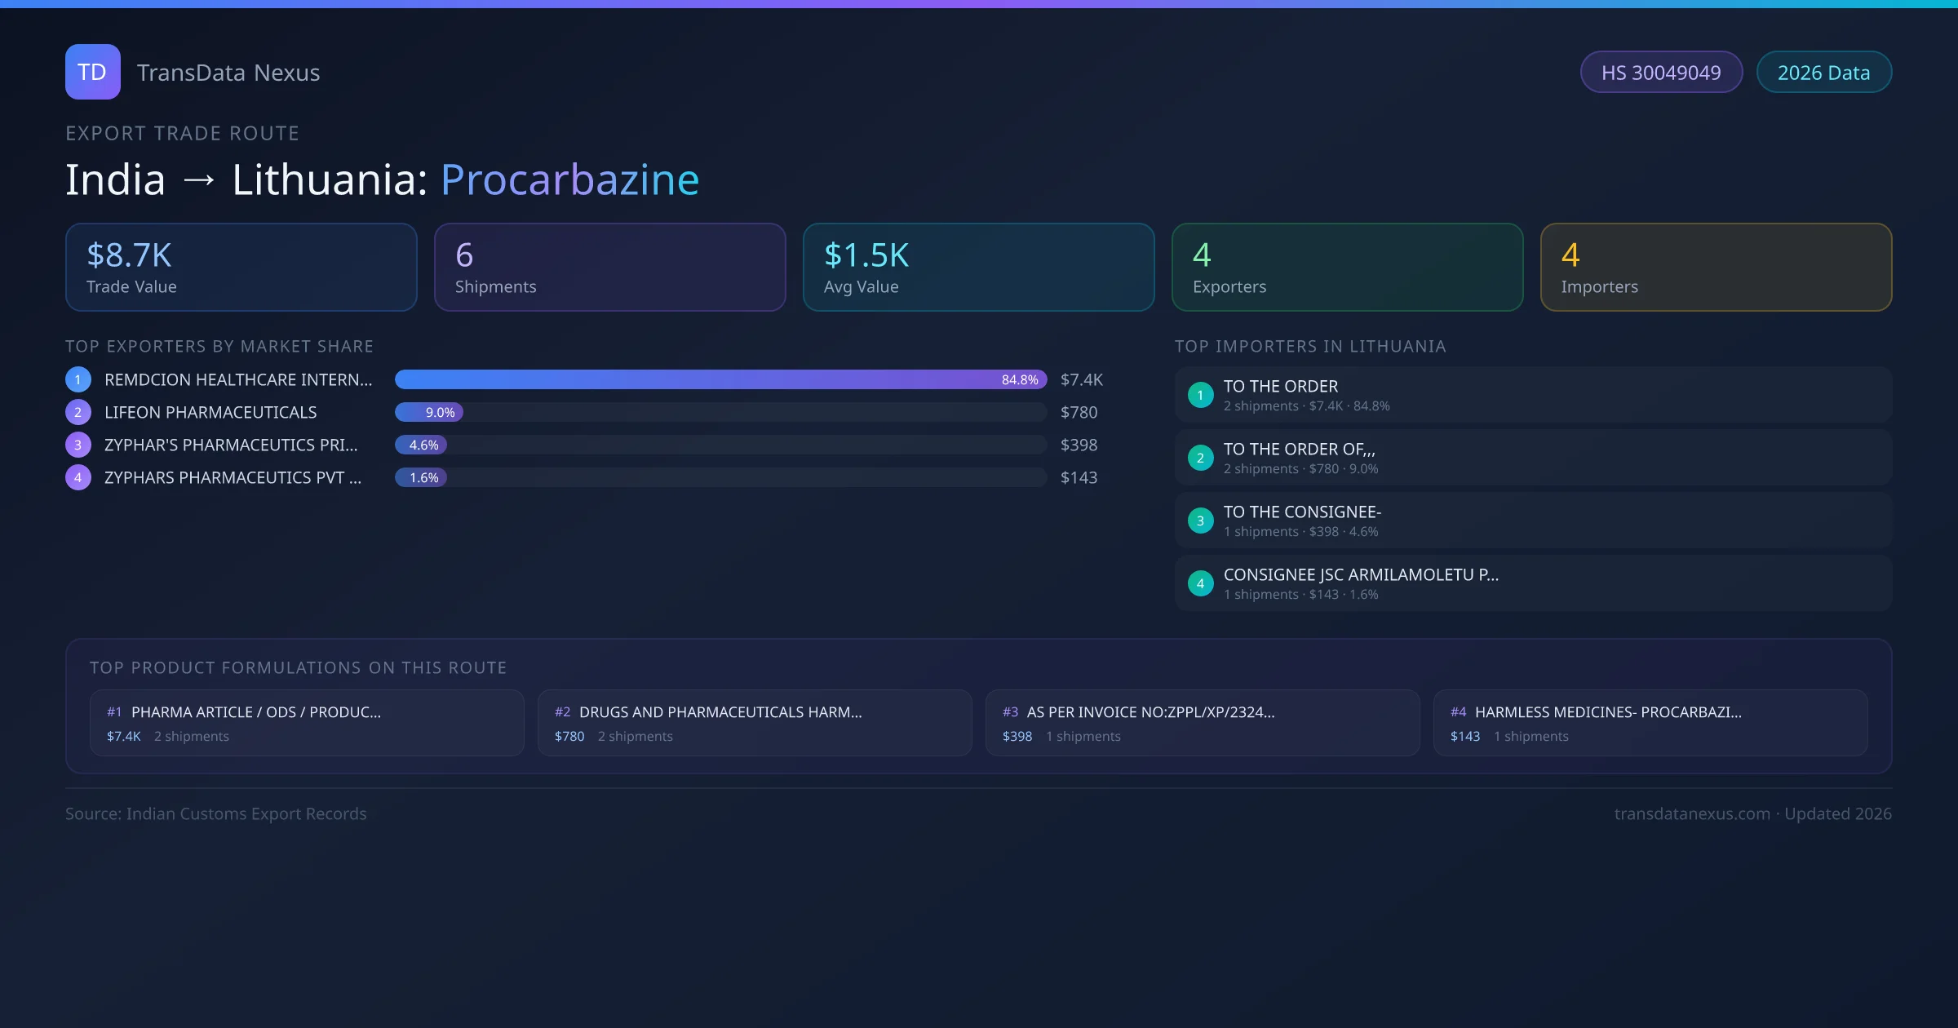Click the HS 30049049 tag

1660,73
